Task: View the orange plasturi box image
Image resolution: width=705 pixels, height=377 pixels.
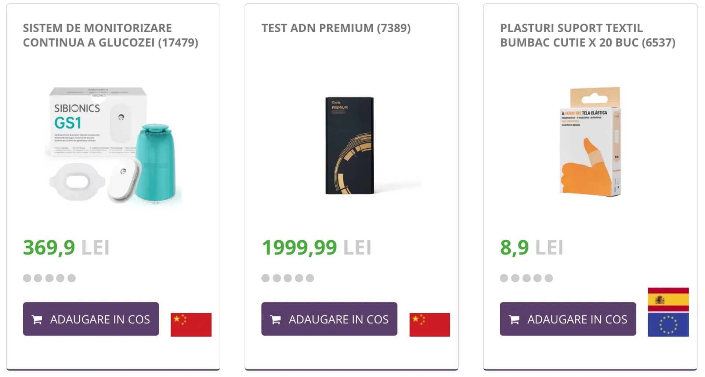Action: coord(590,142)
